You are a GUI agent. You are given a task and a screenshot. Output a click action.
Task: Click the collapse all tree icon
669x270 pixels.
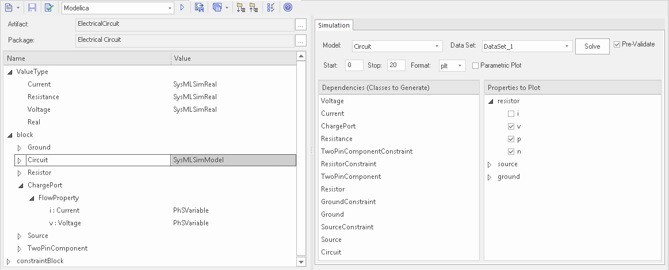point(253,7)
